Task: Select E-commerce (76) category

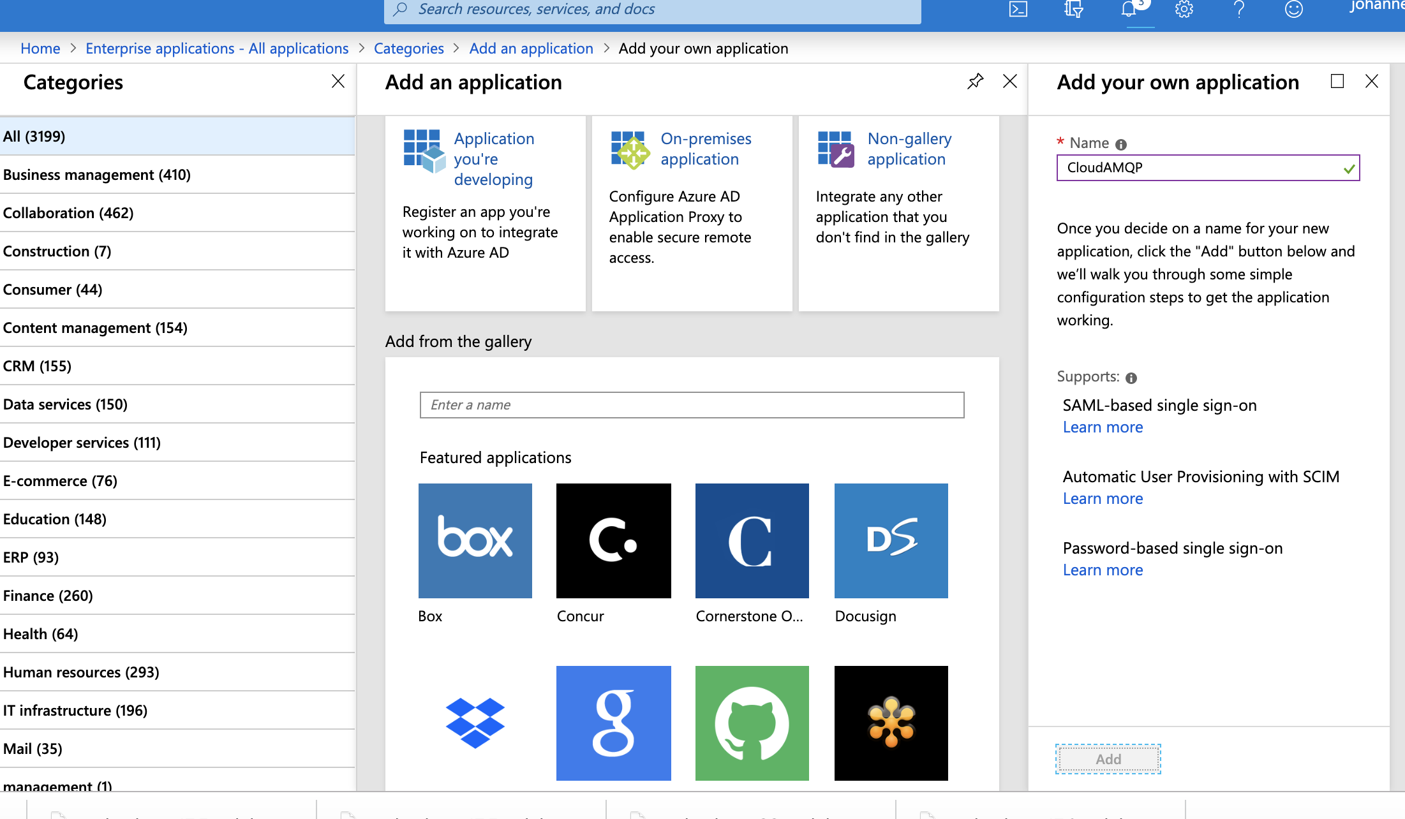Action: (x=177, y=481)
